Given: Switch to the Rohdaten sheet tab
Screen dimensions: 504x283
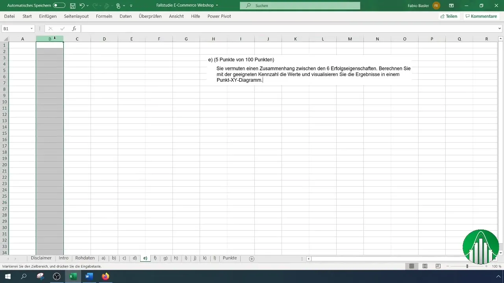Looking at the screenshot, I should pyautogui.click(x=85, y=258).
